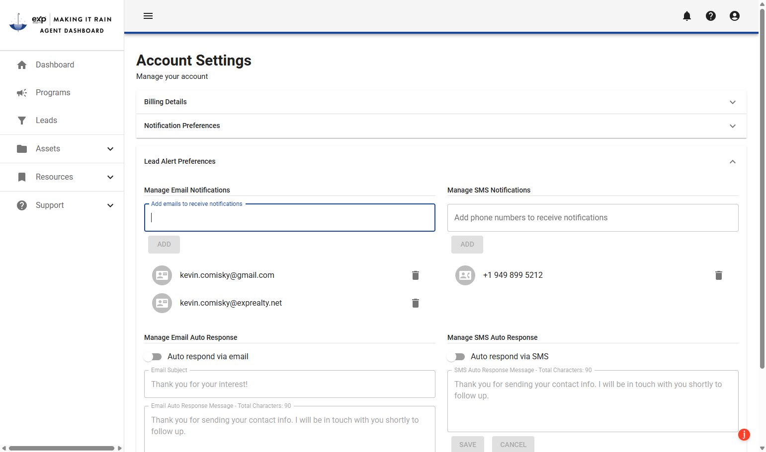Image resolution: width=766 pixels, height=452 pixels.
Task: Click contact icon beside +1 949 899 5212
Action: 465,275
